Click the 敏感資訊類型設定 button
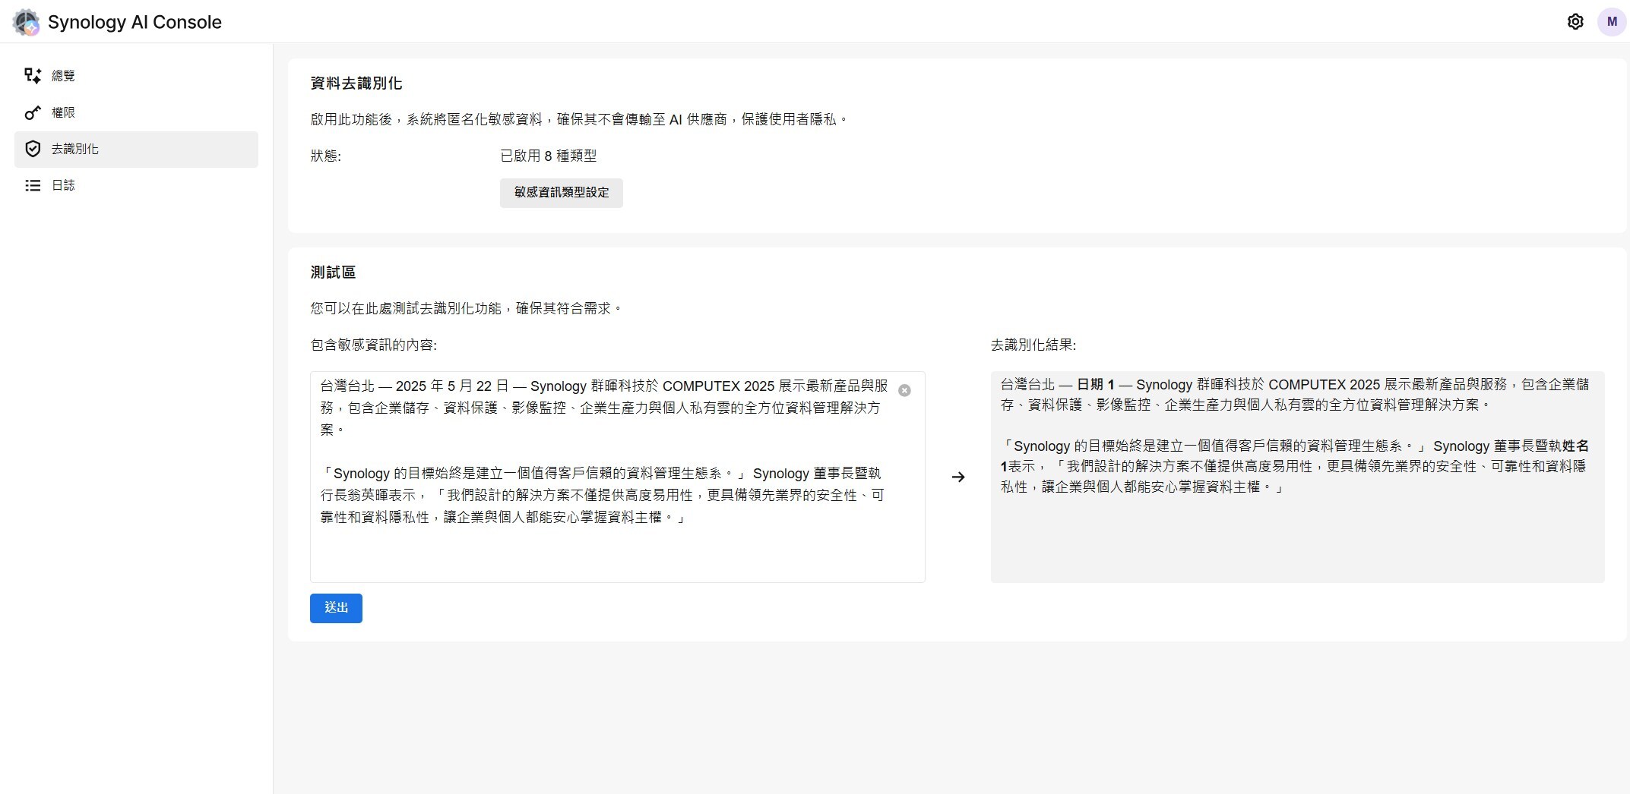The height and width of the screenshot is (794, 1630). (561, 193)
